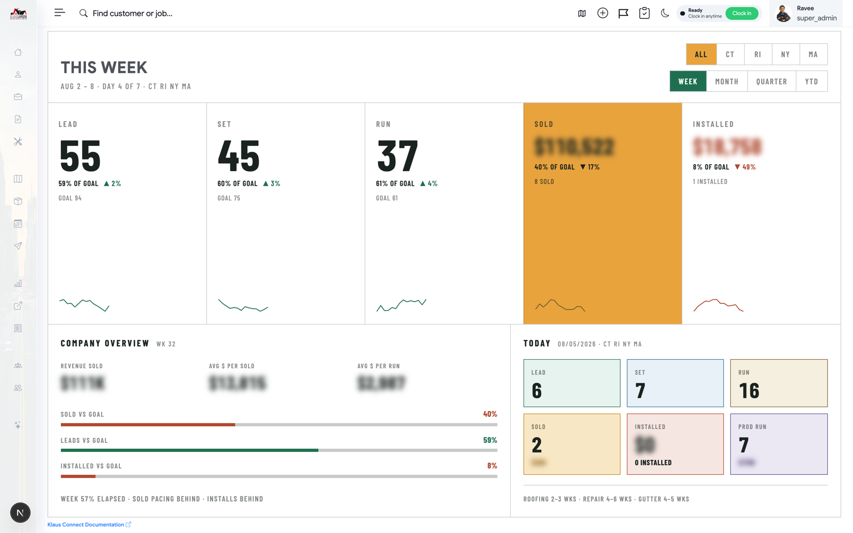The width and height of the screenshot is (853, 533).
Task: Click the plus circle add icon
Action: click(603, 13)
